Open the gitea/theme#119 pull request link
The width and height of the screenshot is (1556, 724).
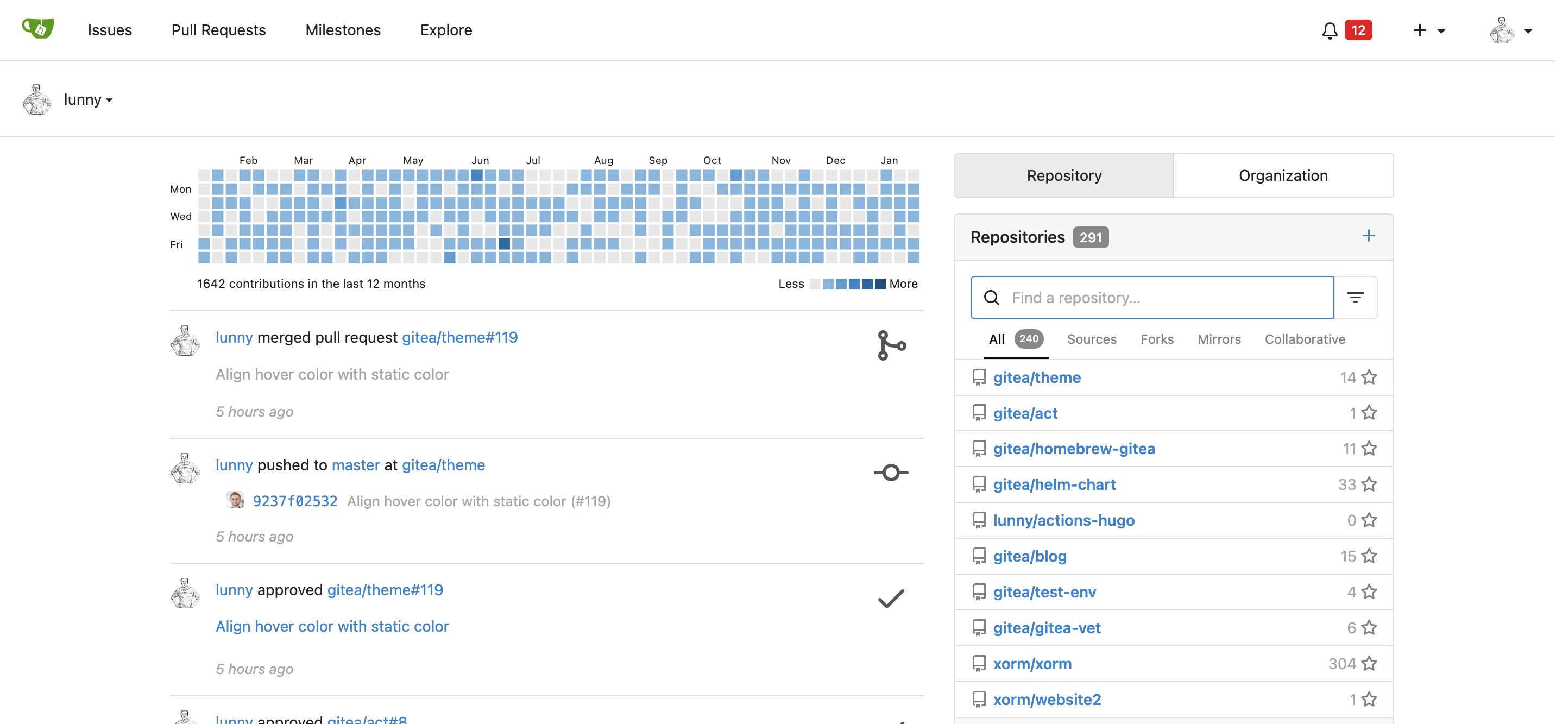point(459,337)
